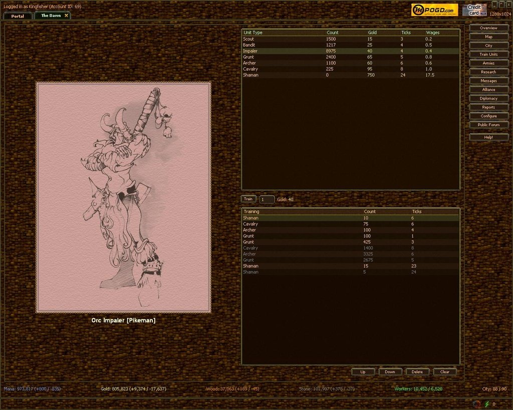The width and height of the screenshot is (513, 410).
Task: Clear the training queue
Action: [x=444, y=372]
